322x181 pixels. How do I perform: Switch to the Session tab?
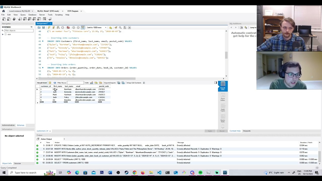coord(17,163)
